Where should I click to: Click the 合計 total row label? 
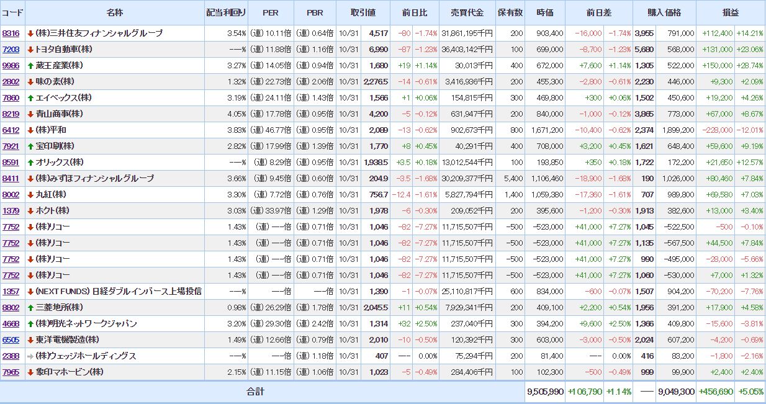255,392
